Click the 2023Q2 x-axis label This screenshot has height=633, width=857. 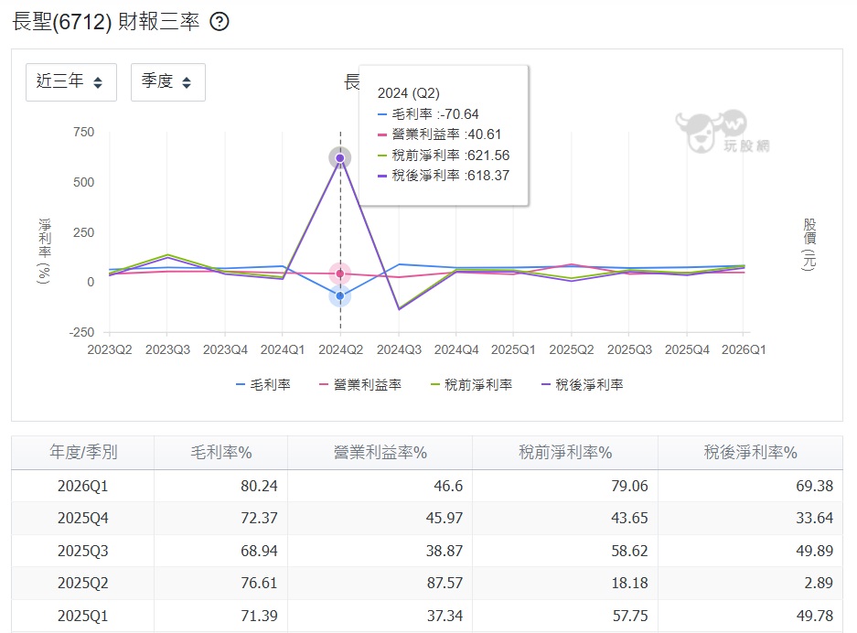(x=110, y=349)
